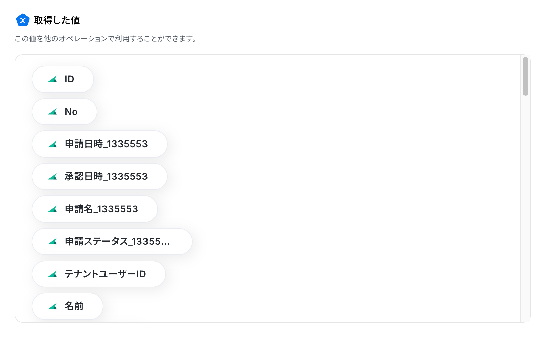This screenshot has width=545, height=340.
Task: Select the 名前 value chip
Action: pos(68,306)
